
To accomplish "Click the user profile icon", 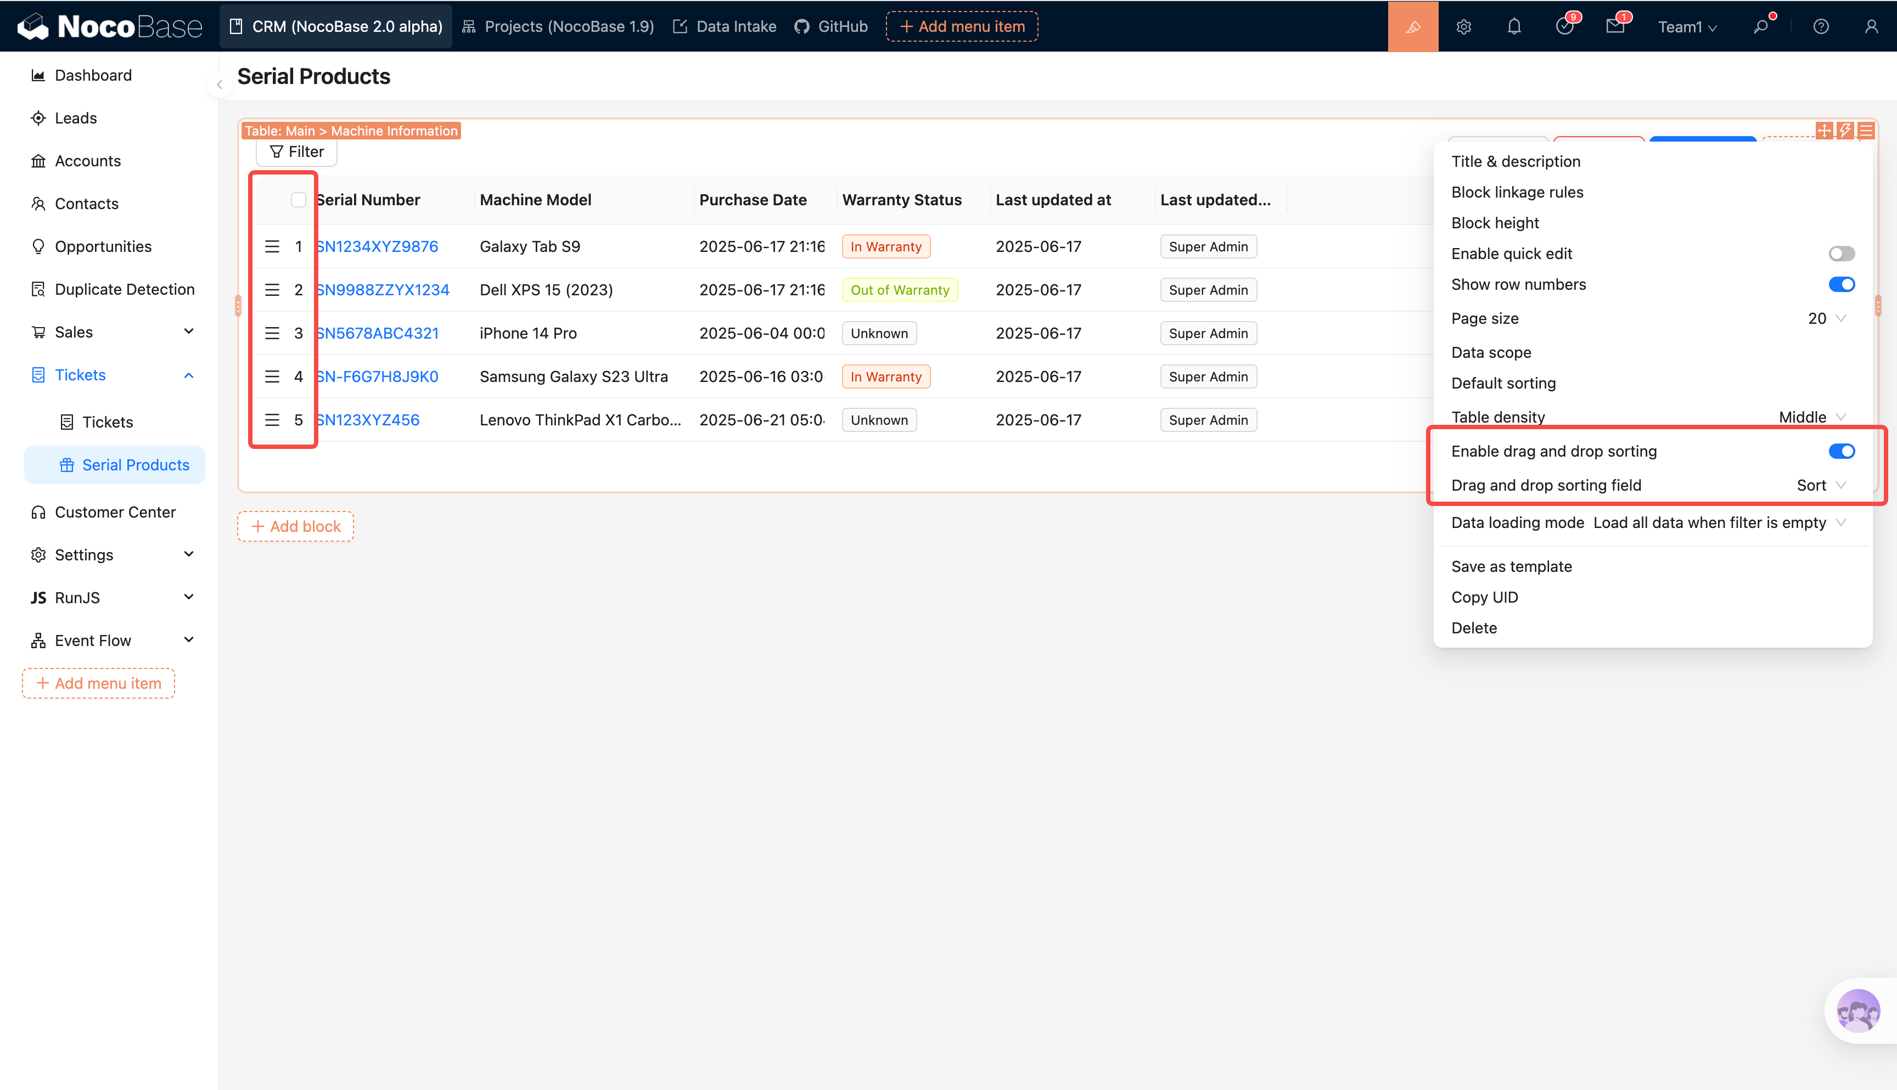I will (x=1871, y=27).
